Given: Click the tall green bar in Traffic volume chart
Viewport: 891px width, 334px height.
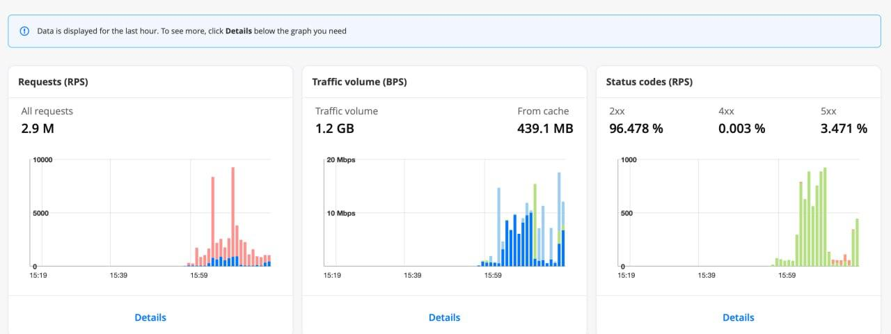Looking at the screenshot, I should 535,223.
